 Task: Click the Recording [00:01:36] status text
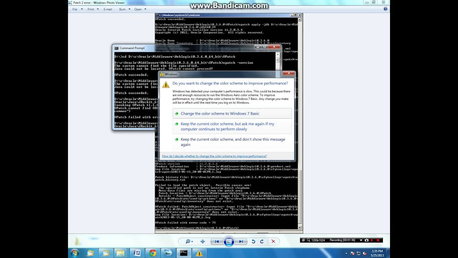tap(342, 240)
